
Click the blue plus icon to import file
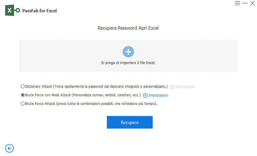pyautogui.click(x=128, y=52)
